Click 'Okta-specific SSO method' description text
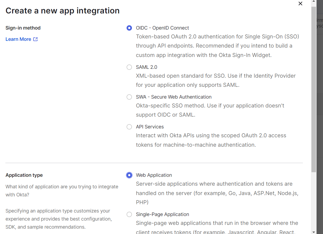 tap(210, 110)
